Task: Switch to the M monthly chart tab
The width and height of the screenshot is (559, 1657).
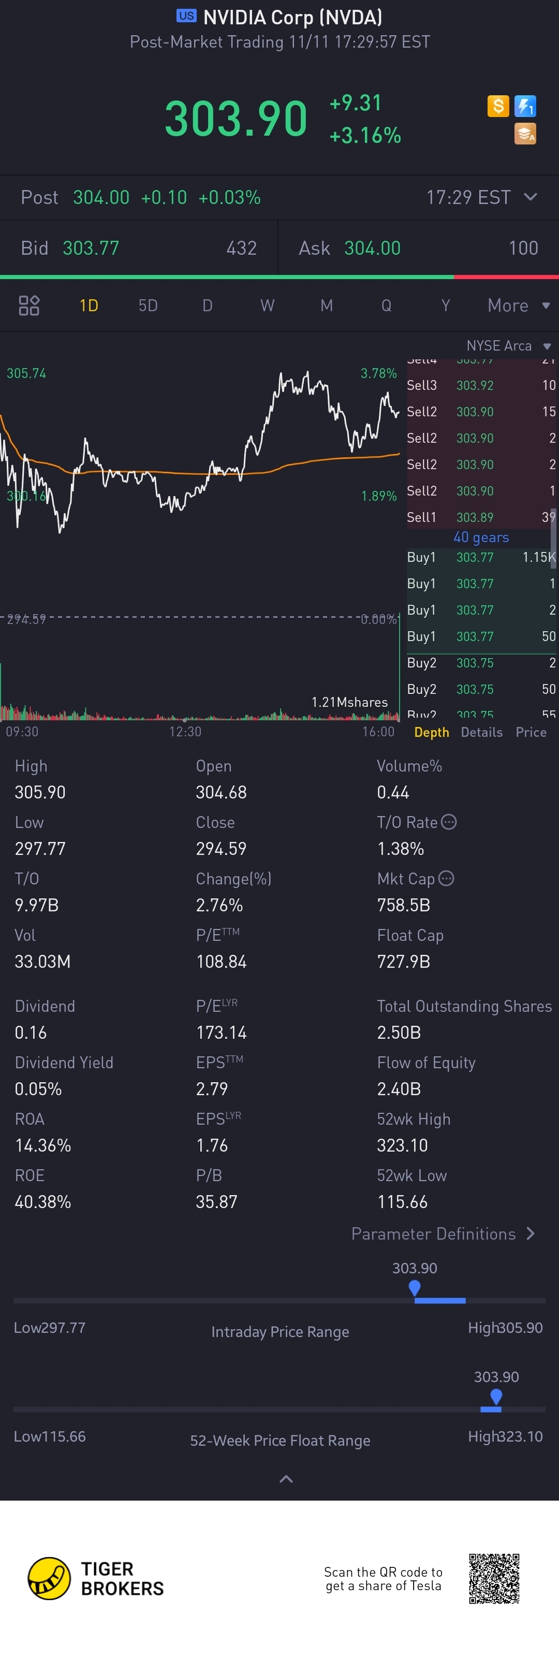Action: [x=327, y=306]
